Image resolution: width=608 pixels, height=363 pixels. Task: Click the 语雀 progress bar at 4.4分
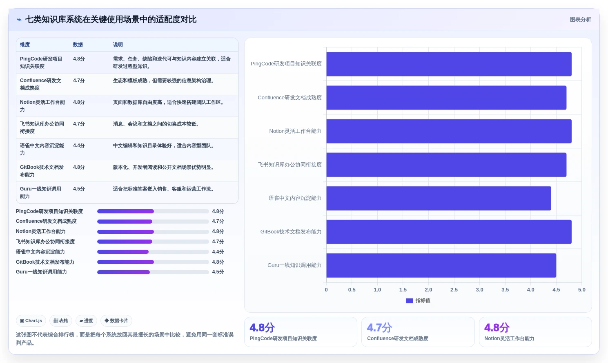[153, 252]
